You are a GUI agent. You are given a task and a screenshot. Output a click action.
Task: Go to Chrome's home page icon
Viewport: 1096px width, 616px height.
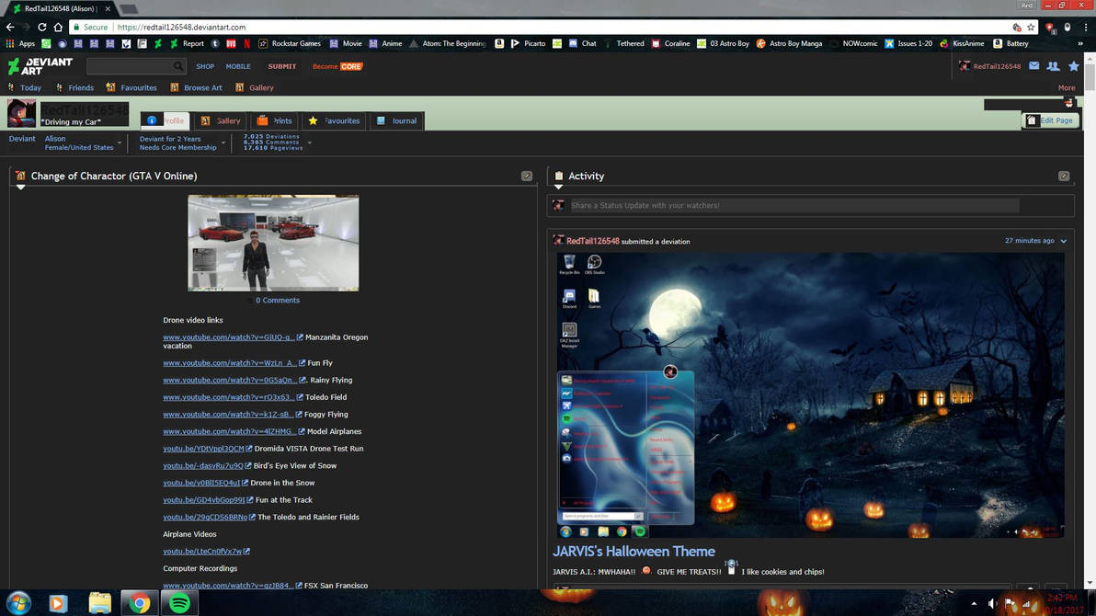(x=58, y=28)
